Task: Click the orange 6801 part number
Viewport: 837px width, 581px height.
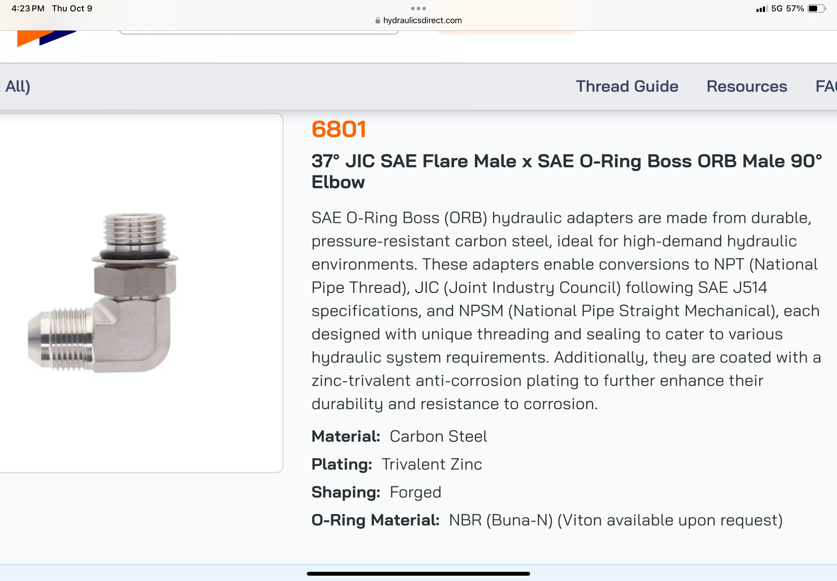Action: point(338,129)
